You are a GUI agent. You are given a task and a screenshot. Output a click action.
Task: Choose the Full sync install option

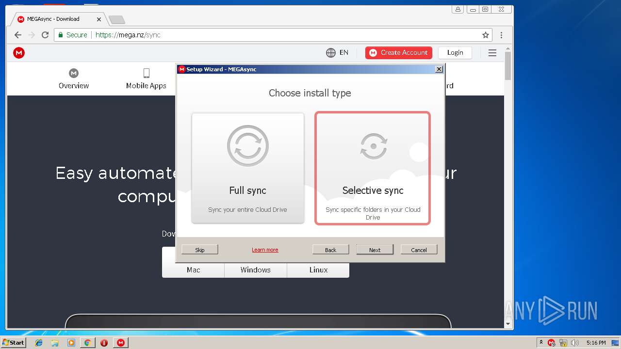pos(248,168)
